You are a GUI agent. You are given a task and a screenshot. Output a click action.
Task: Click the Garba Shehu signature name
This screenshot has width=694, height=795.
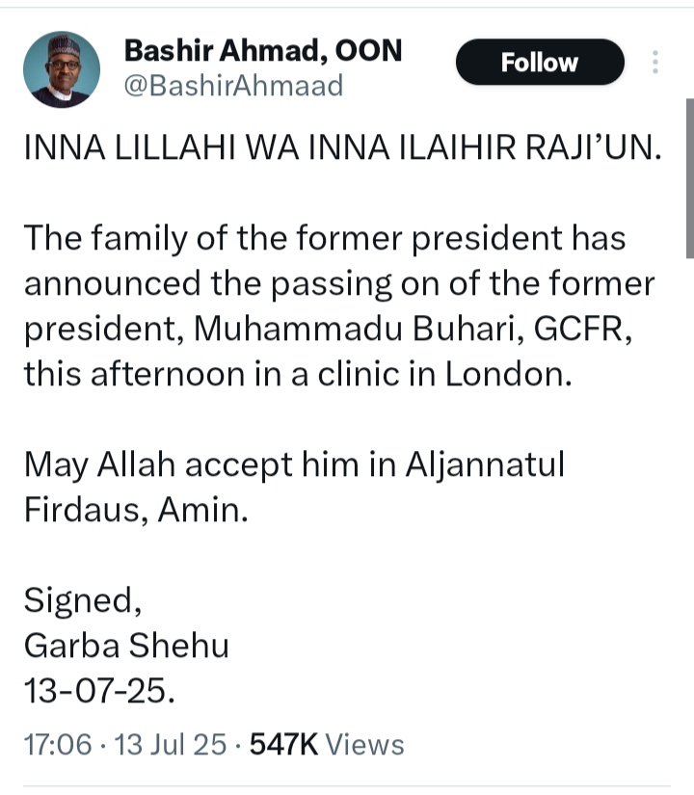[126, 645]
